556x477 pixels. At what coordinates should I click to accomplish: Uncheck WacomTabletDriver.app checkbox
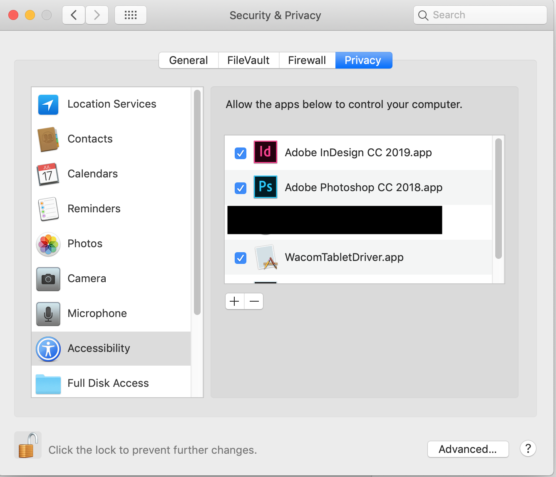(241, 258)
